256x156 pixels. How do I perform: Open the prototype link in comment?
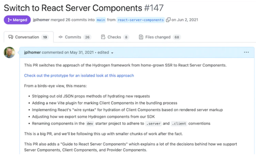point(79,75)
